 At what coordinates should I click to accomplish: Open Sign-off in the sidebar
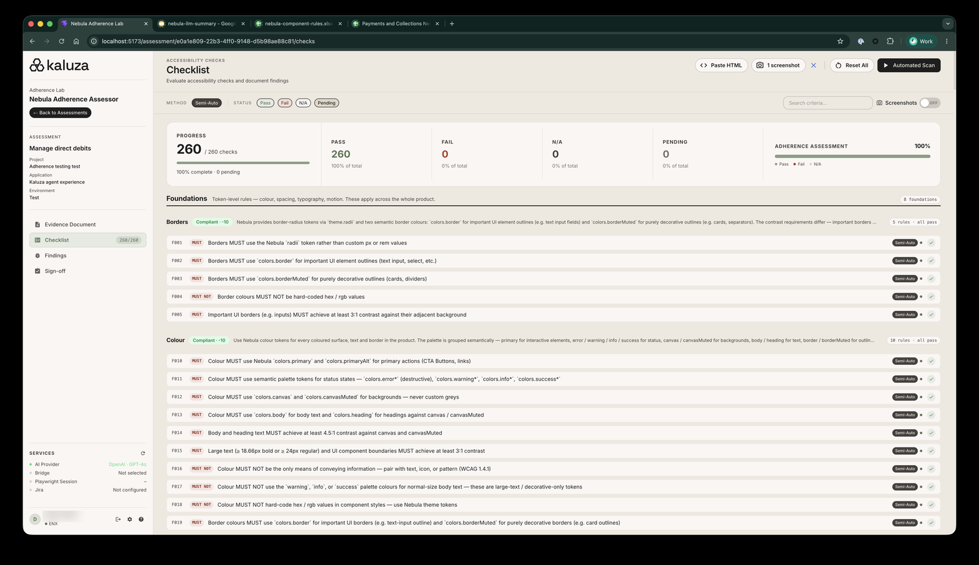(x=87, y=271)
